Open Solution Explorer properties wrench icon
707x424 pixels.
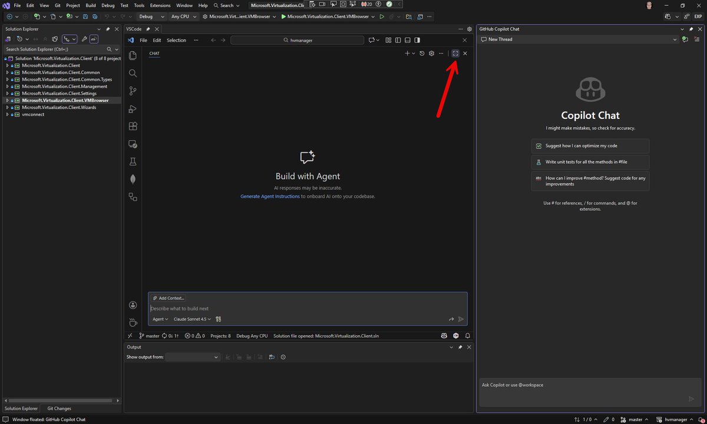[x=84, y=39]
